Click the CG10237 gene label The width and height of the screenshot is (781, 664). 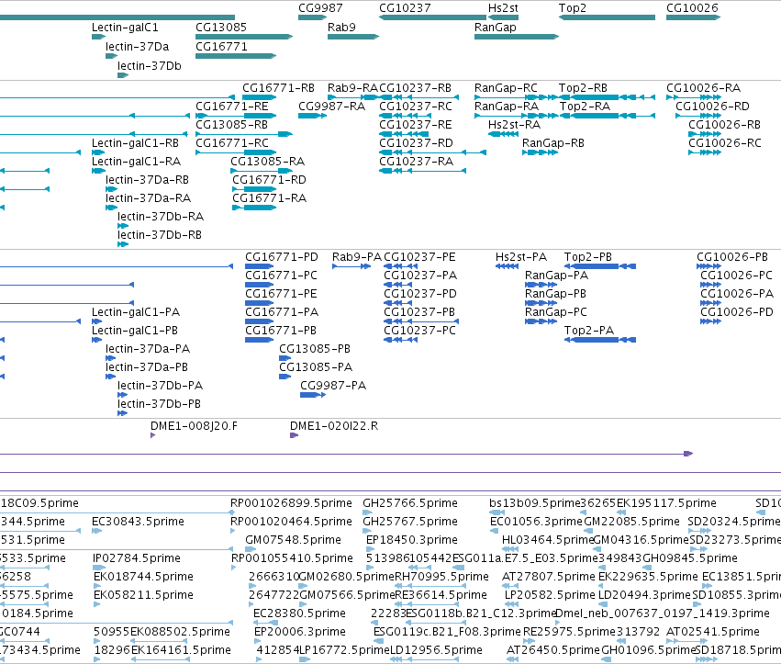pyautogui.click(x=405, y=8)
